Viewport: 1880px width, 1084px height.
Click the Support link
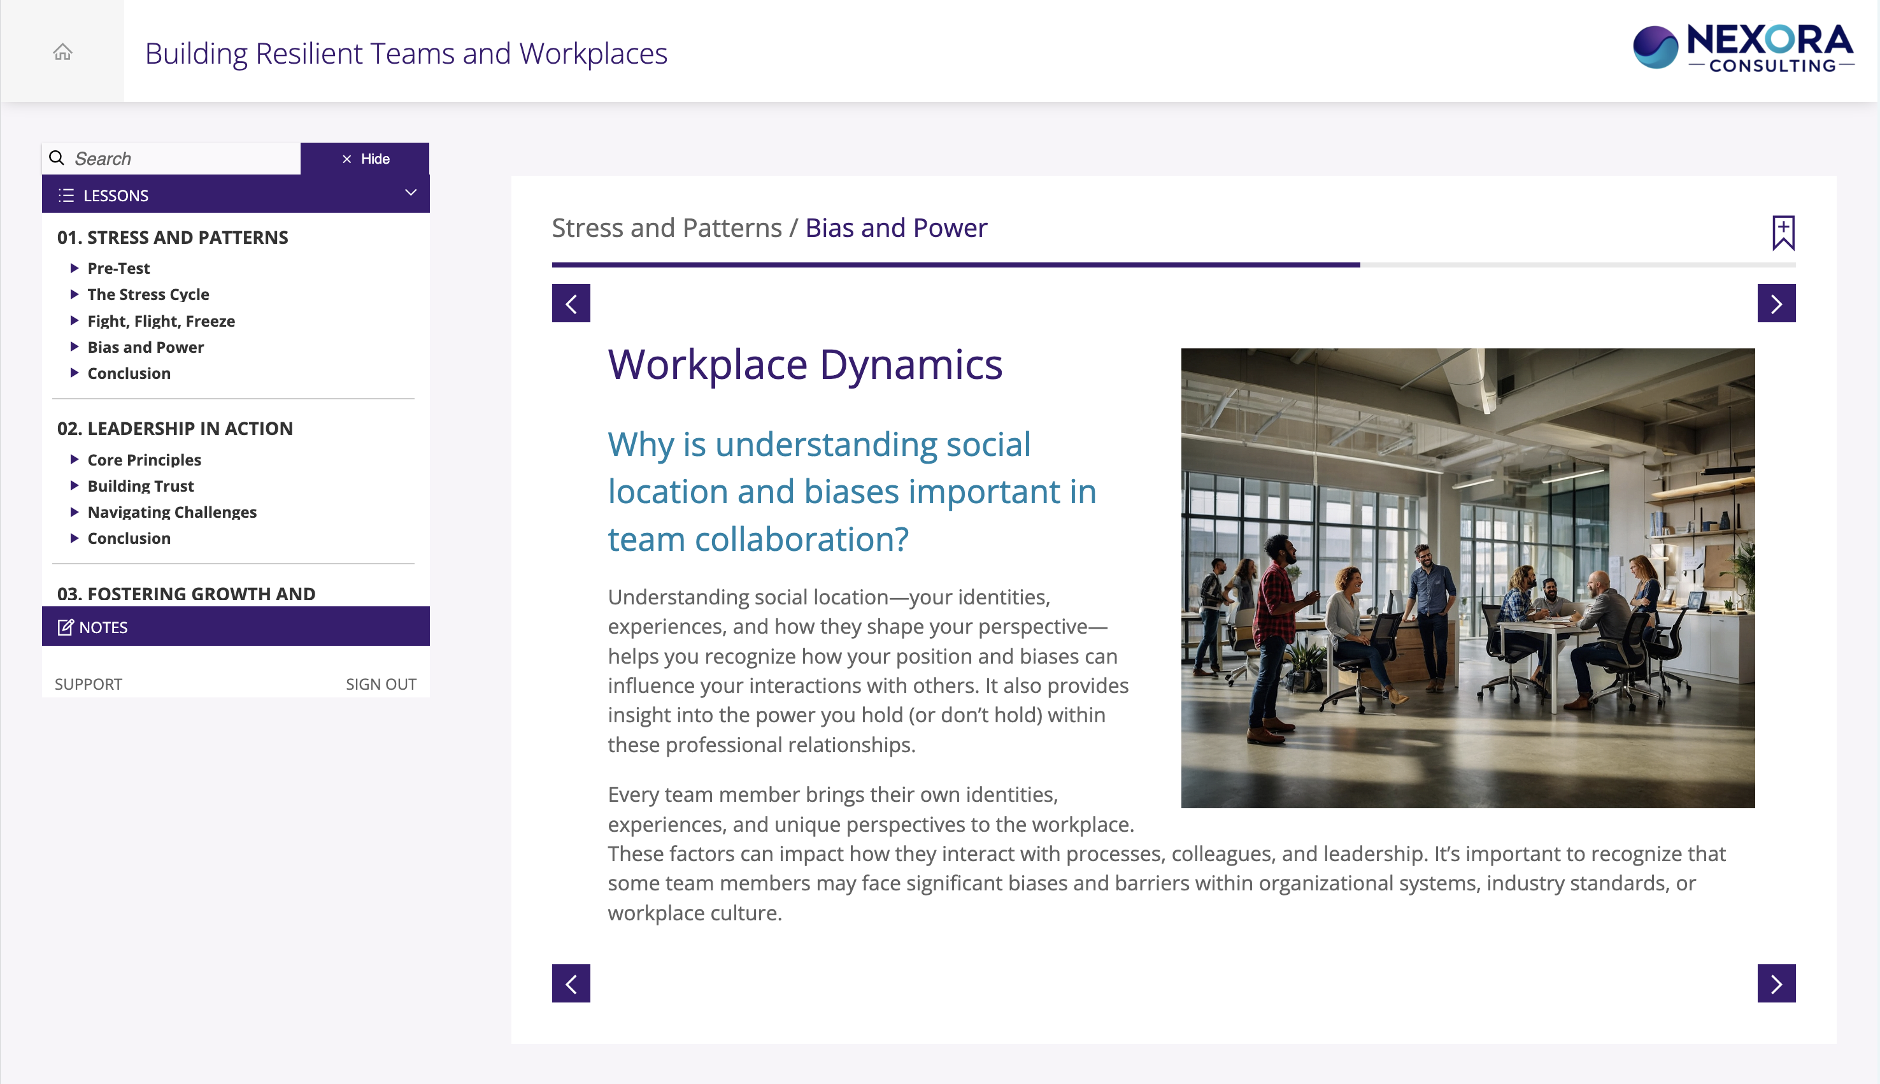tap(88, 683)
